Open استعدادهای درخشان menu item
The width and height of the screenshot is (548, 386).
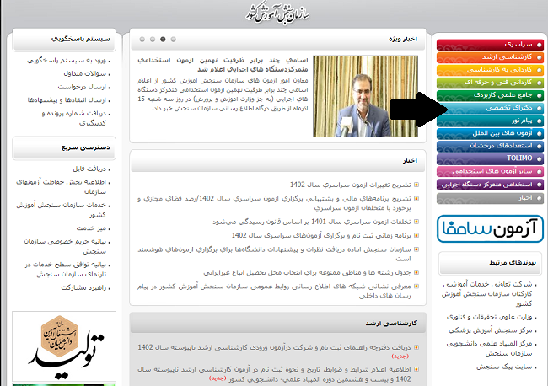(x=490, y=146)
